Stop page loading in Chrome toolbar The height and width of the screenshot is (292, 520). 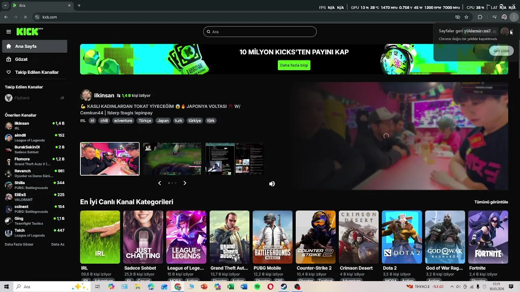coord(25,17)
